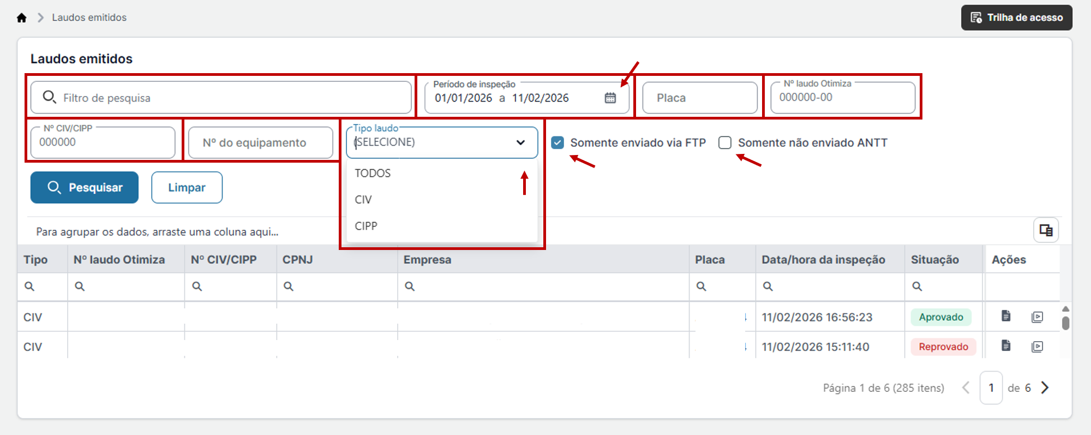This screenshot has width=1091, height=435.
Task: Click search icon in the Empresa column filter
Action: pyautogui.click(x=410, y=286)
